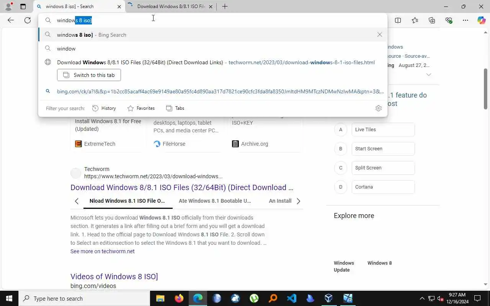Open Edge Settings and more menu
Viewport: 490px width, 306px height.
click(465, 20)
